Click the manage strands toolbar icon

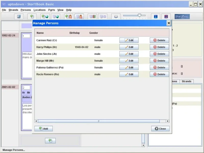click(92, 17)
